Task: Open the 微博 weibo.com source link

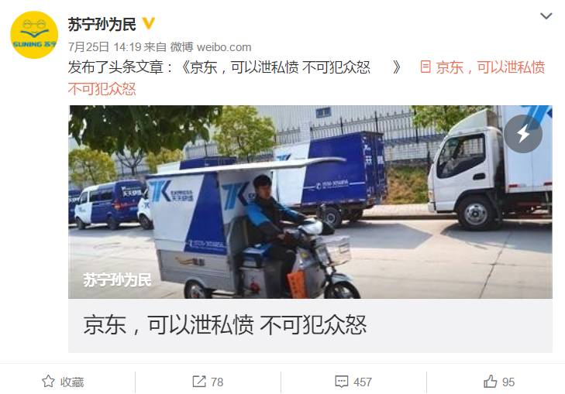Action: coord(211,47)
